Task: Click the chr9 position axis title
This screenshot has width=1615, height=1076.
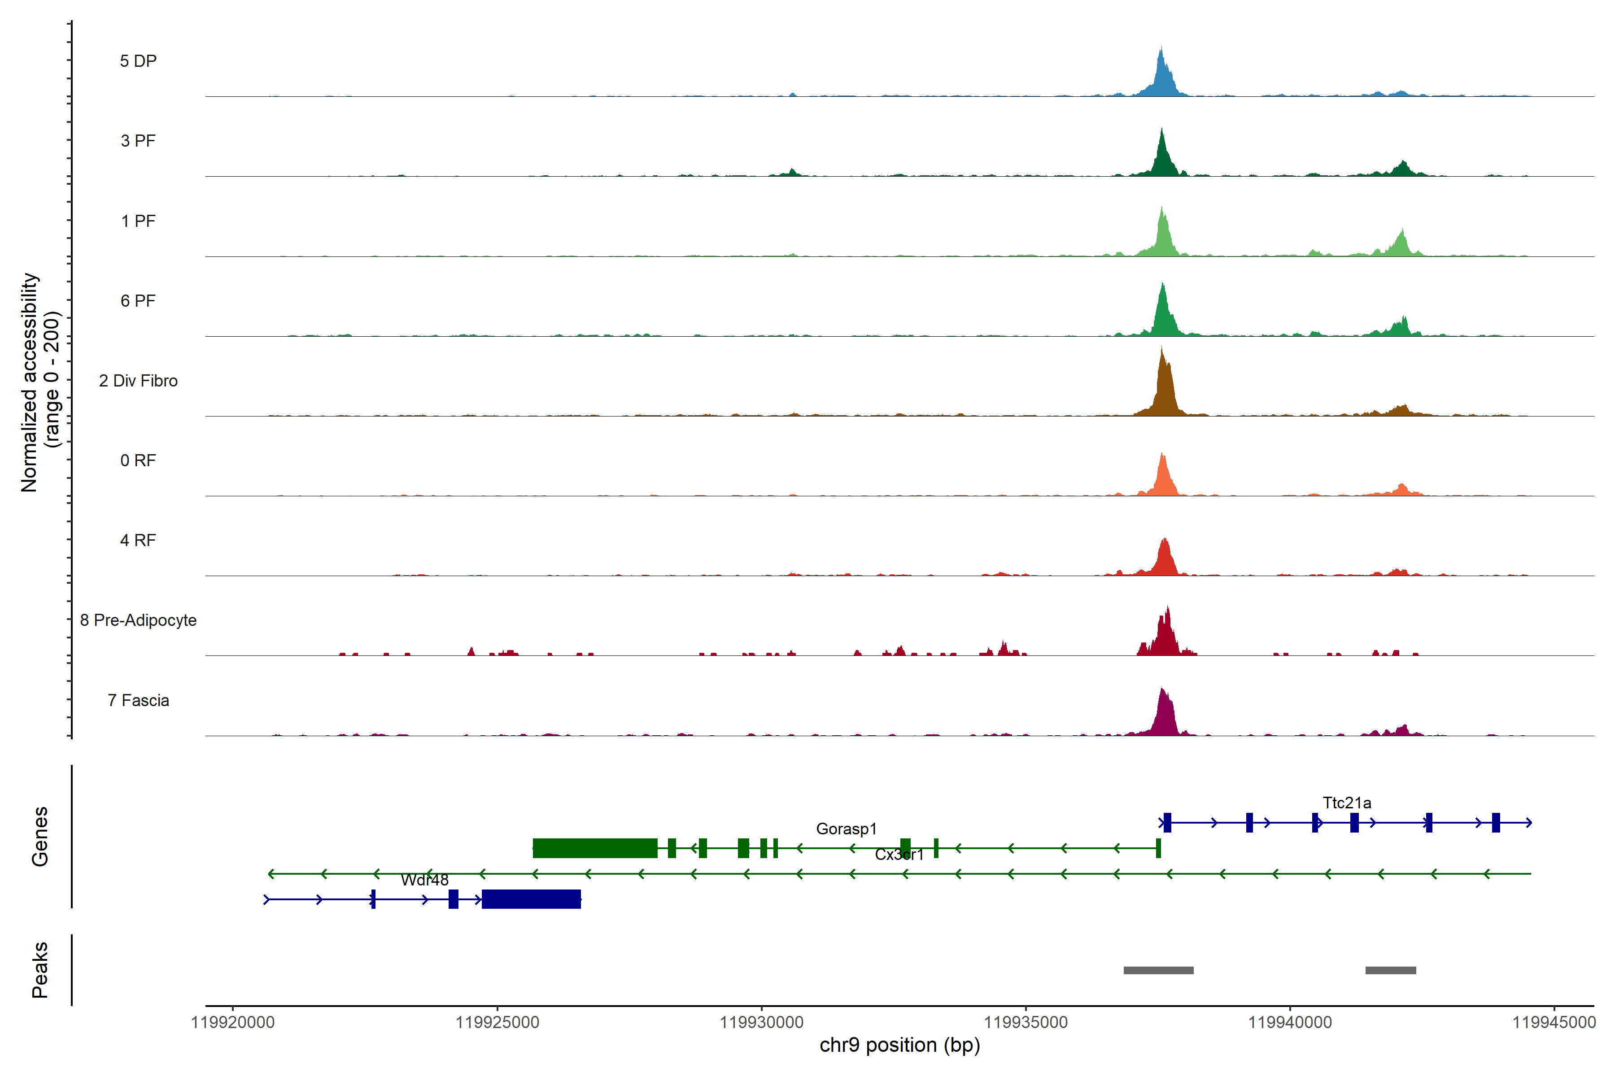Action: tap(899, 1045)
